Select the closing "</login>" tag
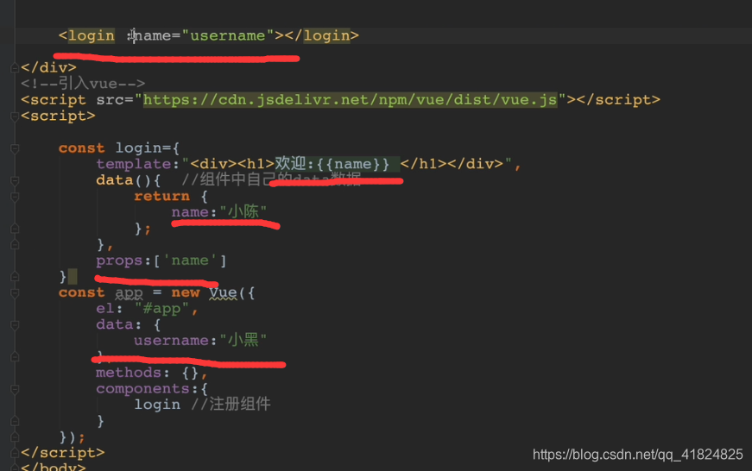Screen dimensions: 752x471 322,36
